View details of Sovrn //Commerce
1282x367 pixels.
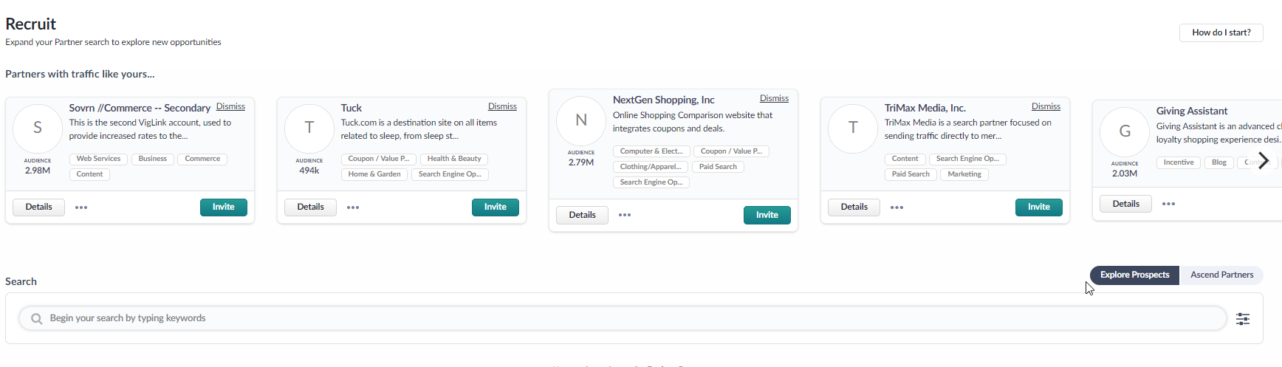(38, 207)
